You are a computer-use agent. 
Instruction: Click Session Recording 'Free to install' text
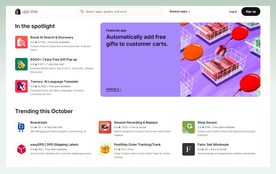pos(138,127)
